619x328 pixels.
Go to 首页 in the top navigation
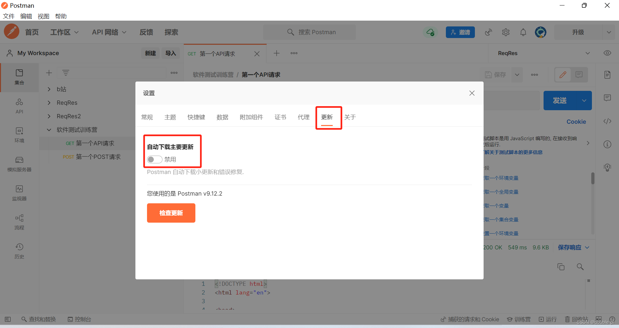point(32,32)
